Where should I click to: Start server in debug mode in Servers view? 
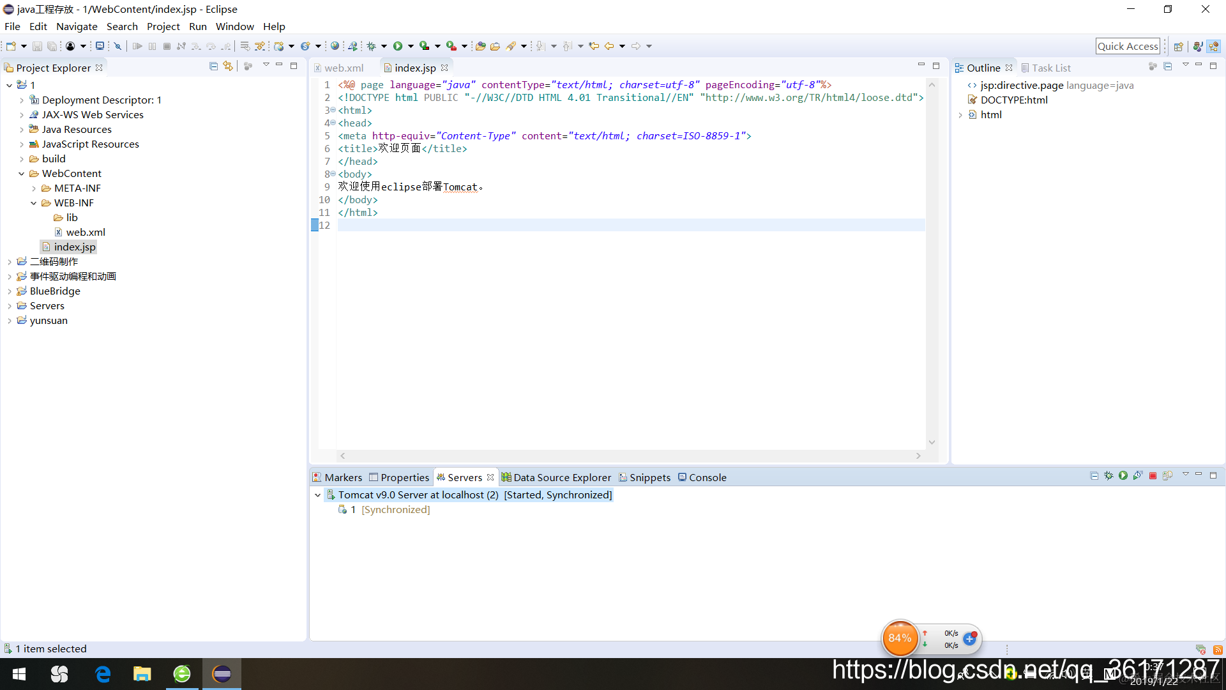[x=1109, y=476]
